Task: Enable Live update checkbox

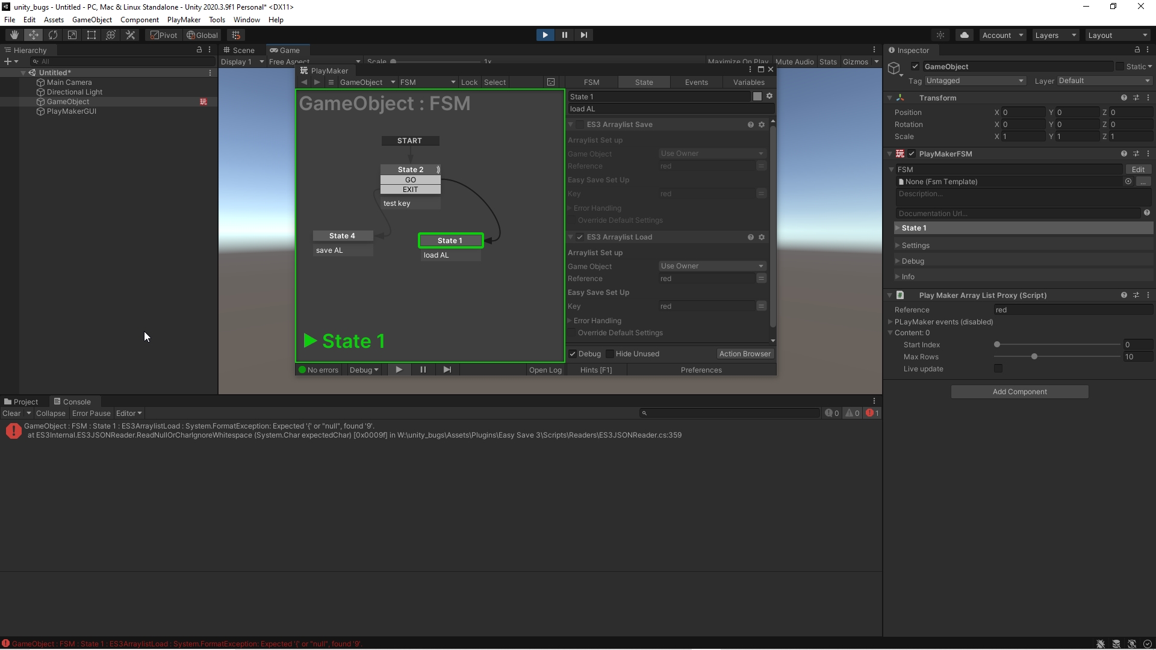Action: point(998,368)
